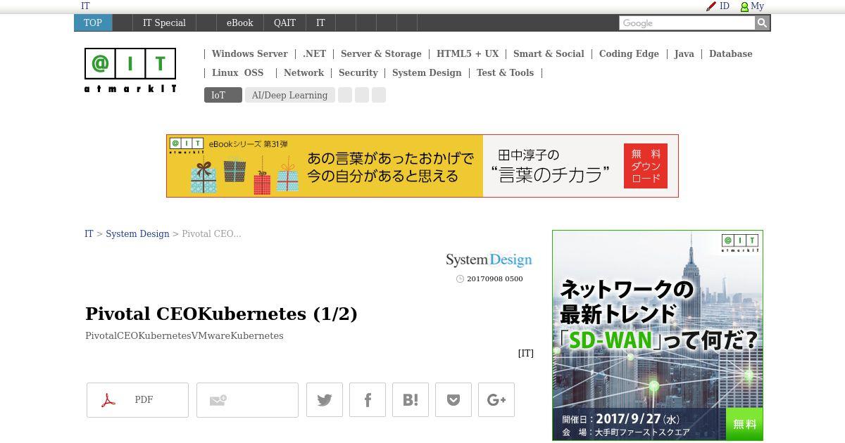This screenshot has width=845, height=443.
Task: Download article as PDF
Action: [x=137, y=400]
